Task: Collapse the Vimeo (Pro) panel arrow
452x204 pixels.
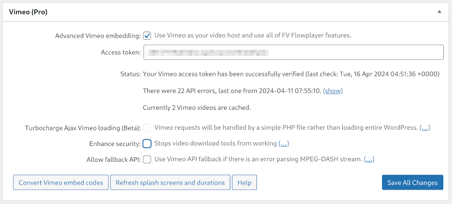Action: 439,12
